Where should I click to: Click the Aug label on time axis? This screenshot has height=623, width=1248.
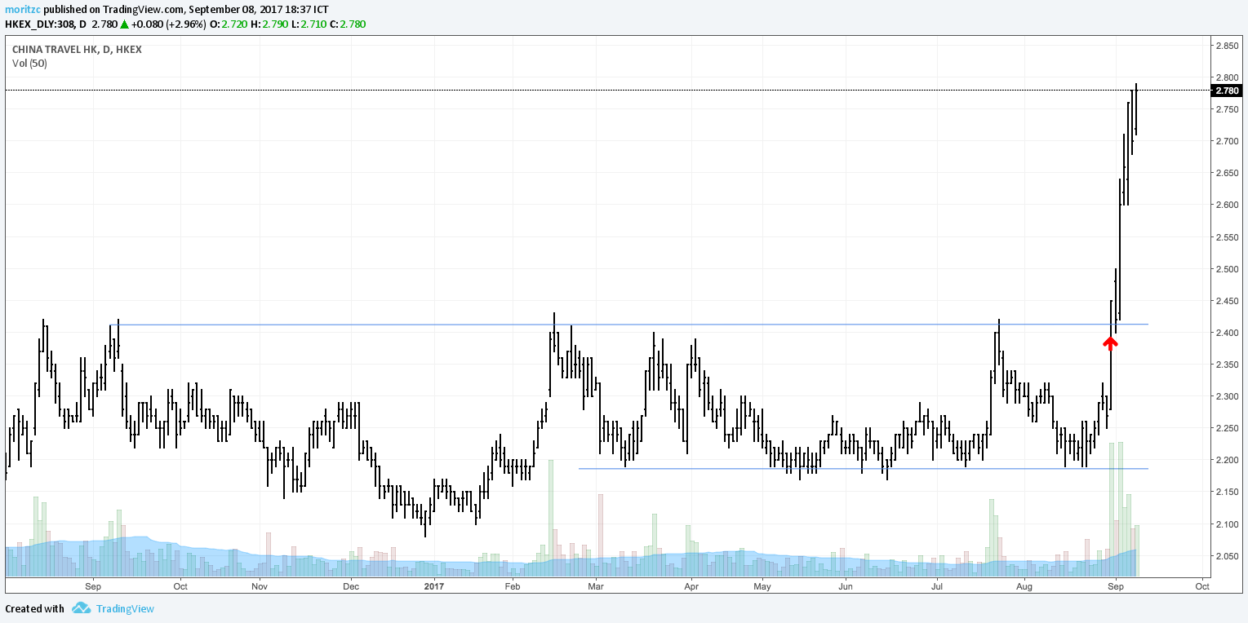click(1024, 585)
